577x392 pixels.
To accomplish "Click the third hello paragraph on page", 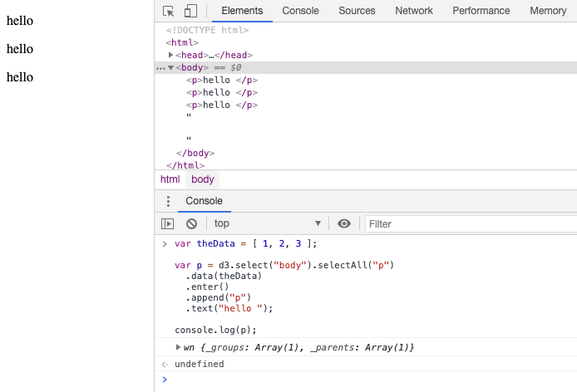I will pos(20,77).
